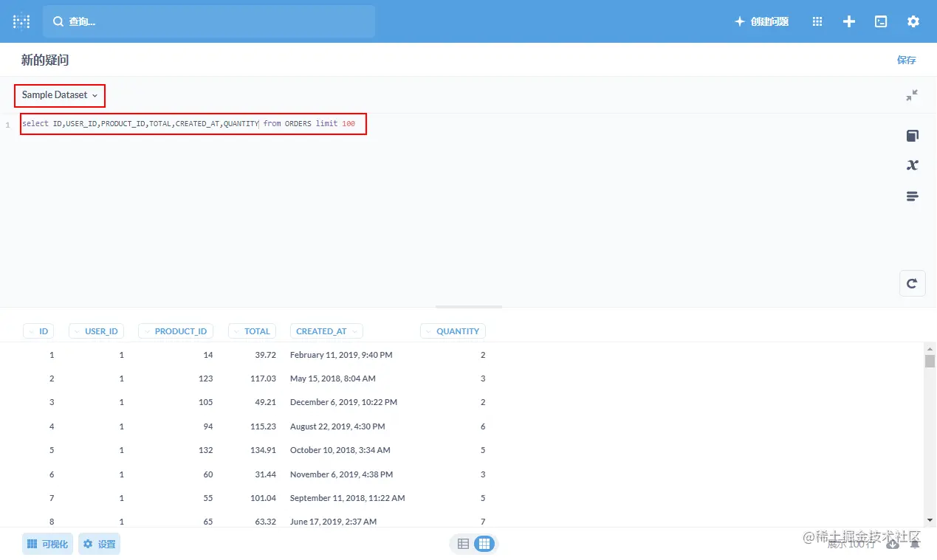Focus the top search box
Viewport: 937px width, 560px height.
pos(209,21)
